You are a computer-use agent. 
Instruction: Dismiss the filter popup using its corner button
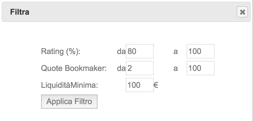tap(242, 12)
